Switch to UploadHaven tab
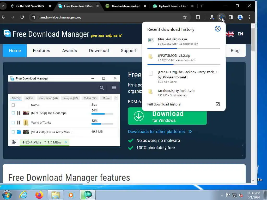This screenshot has width=267, height=200. click(x=172, y=6)
